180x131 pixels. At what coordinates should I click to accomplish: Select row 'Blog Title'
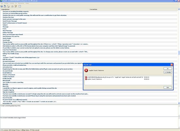tap(42, 86)
